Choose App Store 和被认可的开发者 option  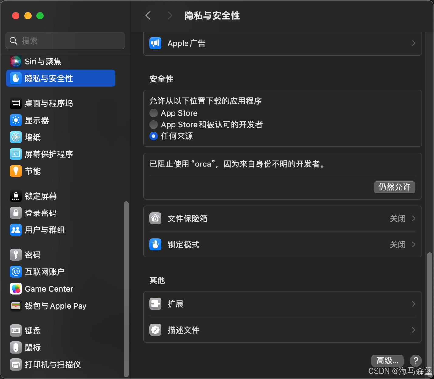[x=154, y=124]
